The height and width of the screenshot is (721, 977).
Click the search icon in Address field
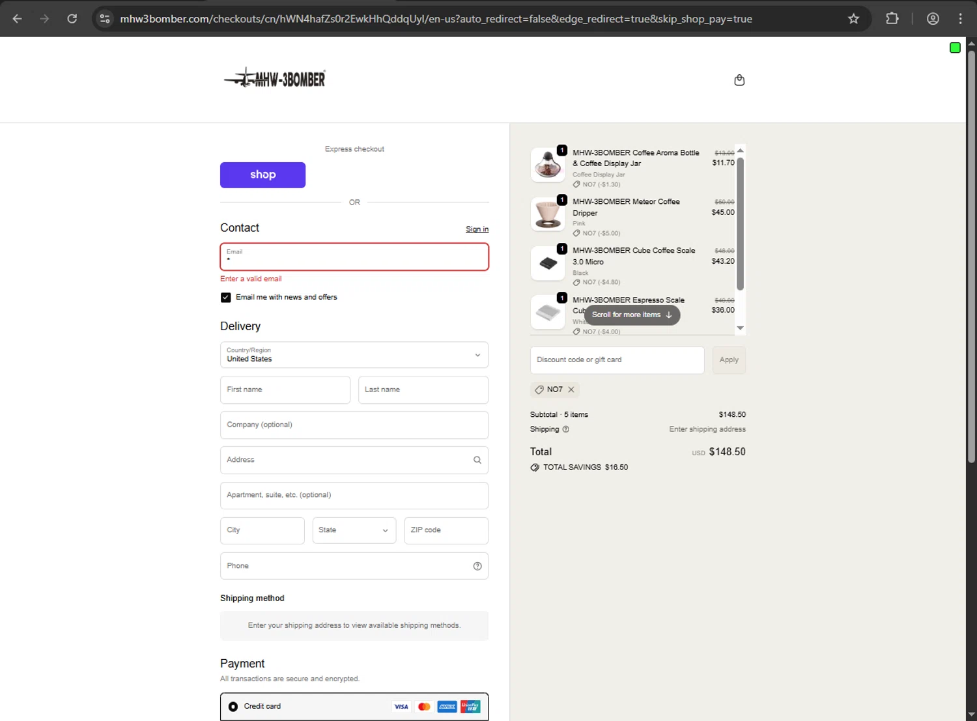[477, 460]
